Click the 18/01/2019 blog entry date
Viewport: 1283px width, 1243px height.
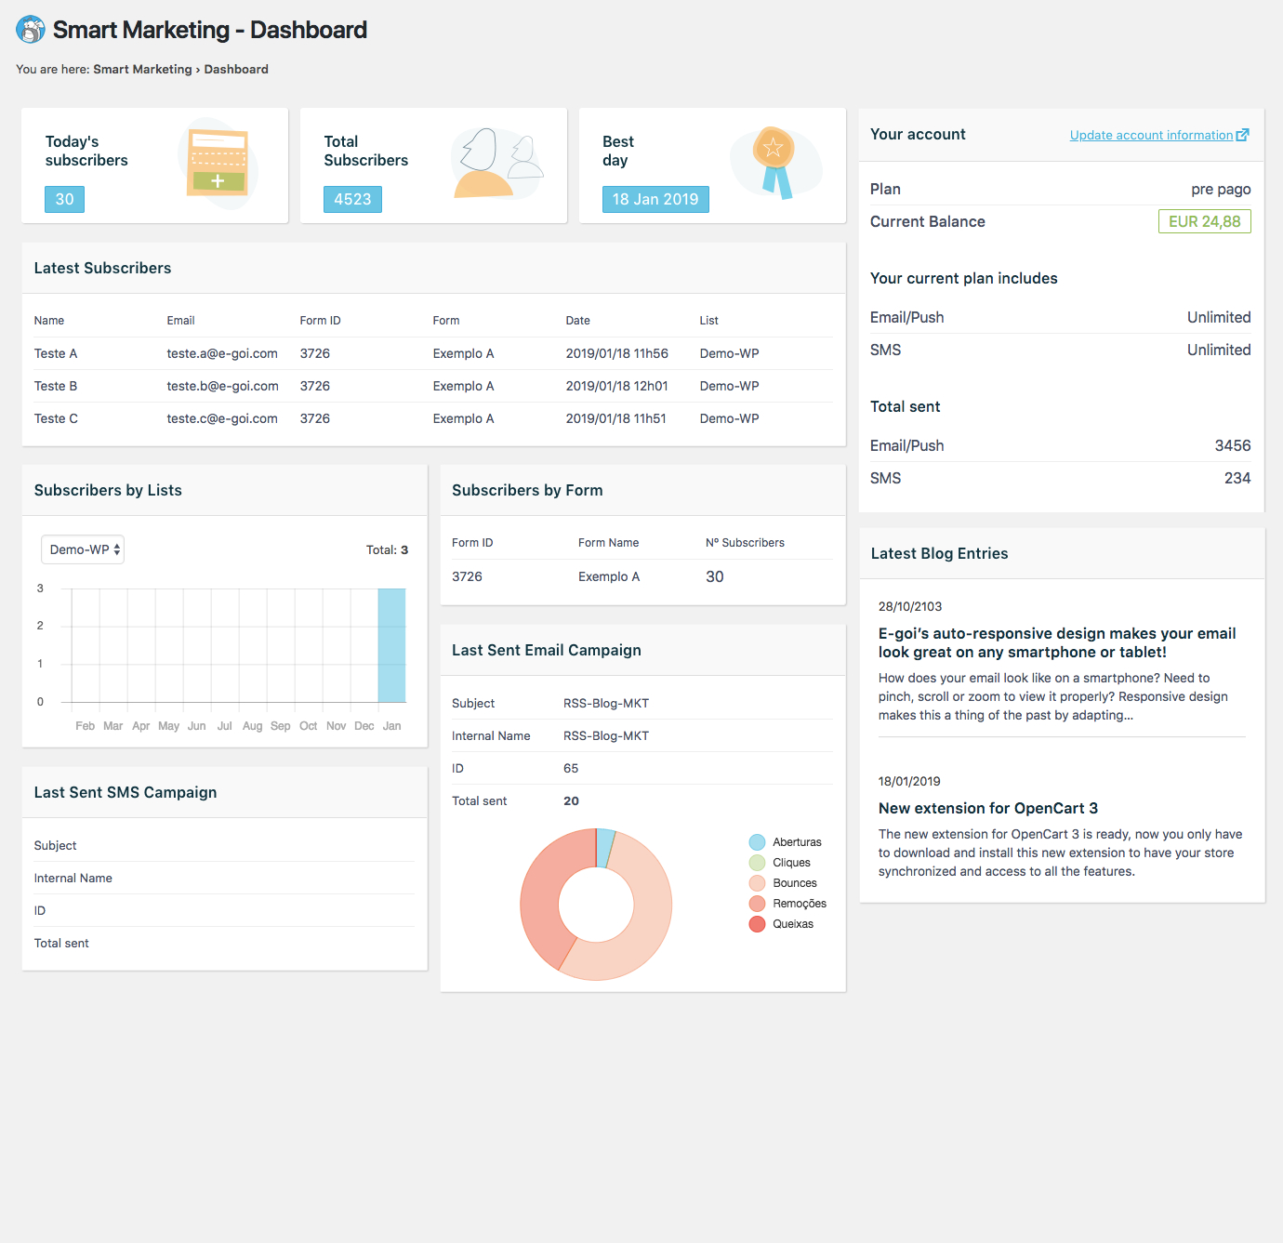point(909,781)
